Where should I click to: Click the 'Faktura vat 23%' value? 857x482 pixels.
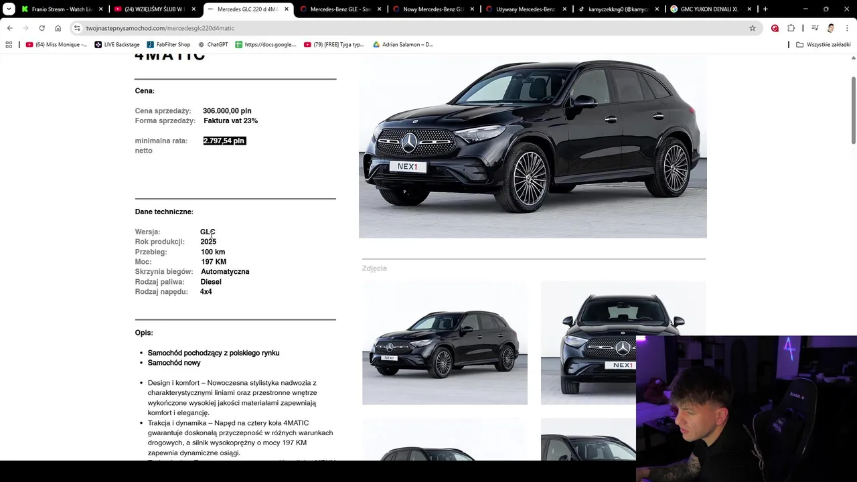tap(231, 121)
